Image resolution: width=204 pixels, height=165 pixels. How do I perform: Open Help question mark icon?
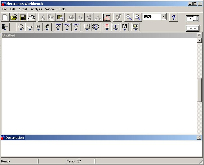click(x=174, y=17)
